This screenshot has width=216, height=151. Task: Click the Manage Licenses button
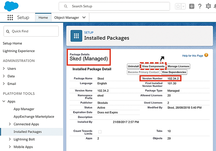[179, 66]
